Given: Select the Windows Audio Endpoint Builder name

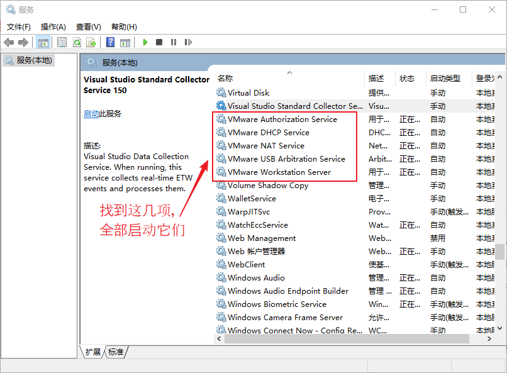Looking at the screenshot, I should (287, 291).
